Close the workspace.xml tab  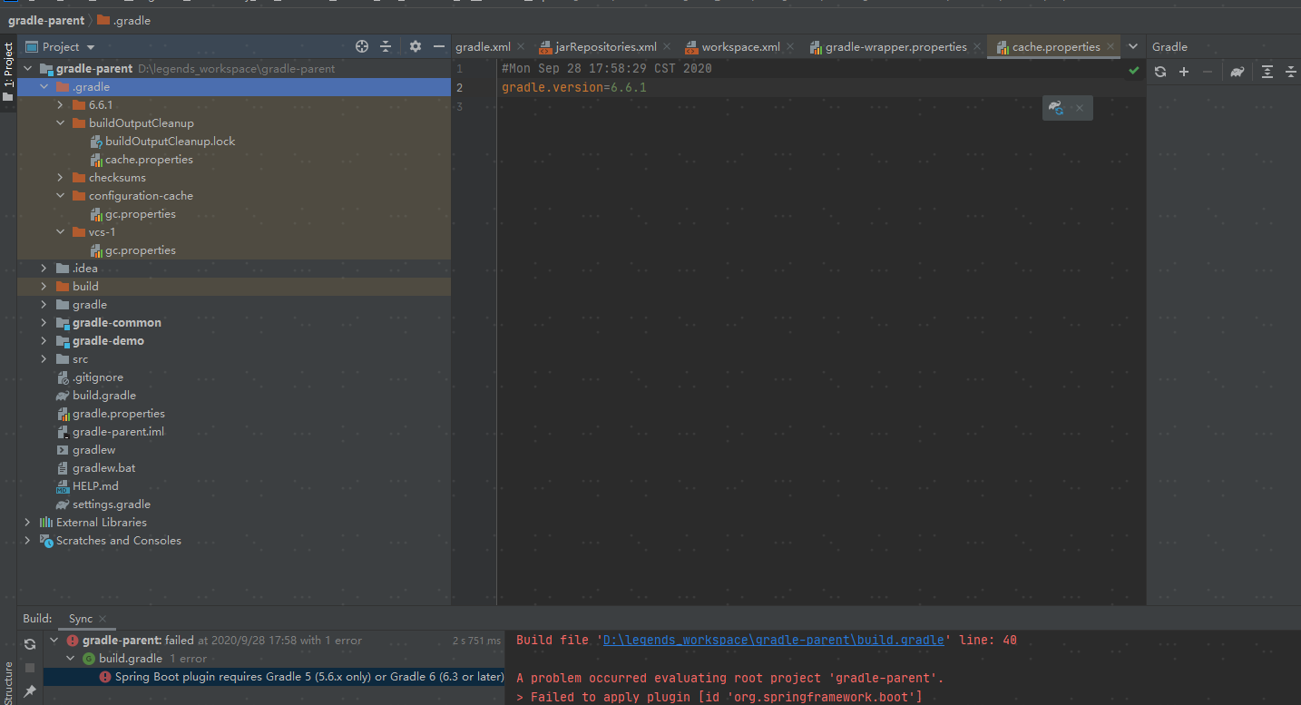(790, 46)
